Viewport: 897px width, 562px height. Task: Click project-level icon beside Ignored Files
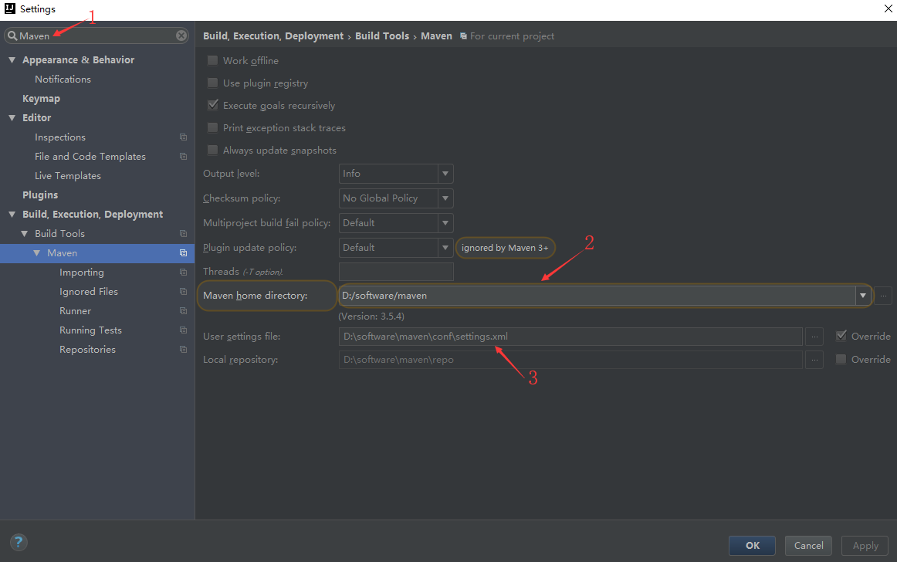click(x=183, y=291)
